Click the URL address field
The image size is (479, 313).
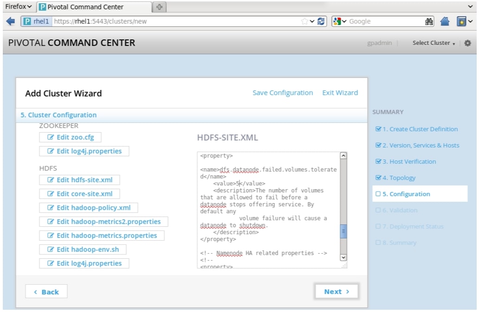[176, 21]
